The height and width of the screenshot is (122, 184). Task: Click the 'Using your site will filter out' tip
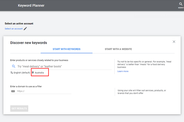[142, 92]
